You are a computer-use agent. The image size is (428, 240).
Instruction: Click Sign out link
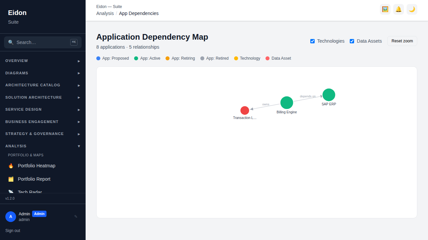[x=13, y=231]
